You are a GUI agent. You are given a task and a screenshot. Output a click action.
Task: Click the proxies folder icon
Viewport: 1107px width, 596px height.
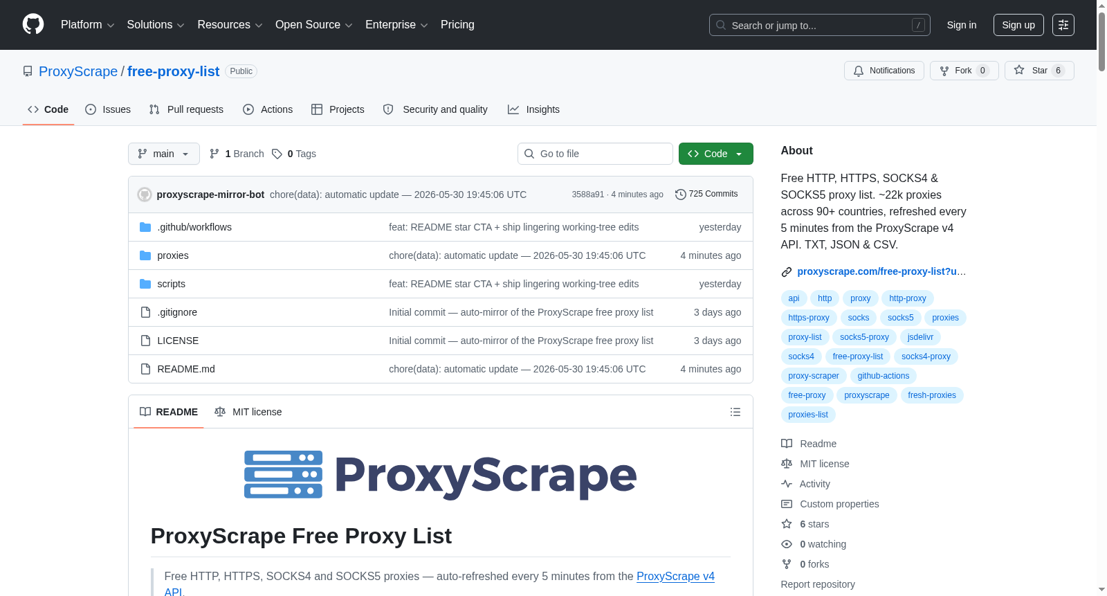point(145,255)
